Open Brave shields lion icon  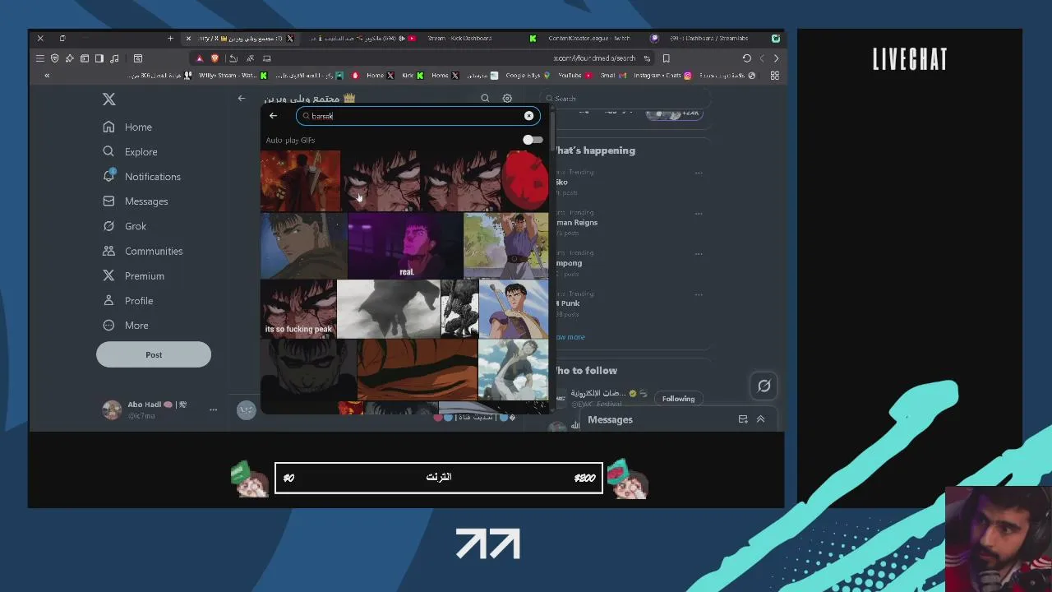tap(215, 58)
